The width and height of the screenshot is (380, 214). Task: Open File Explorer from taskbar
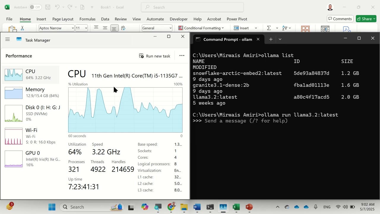184,207
